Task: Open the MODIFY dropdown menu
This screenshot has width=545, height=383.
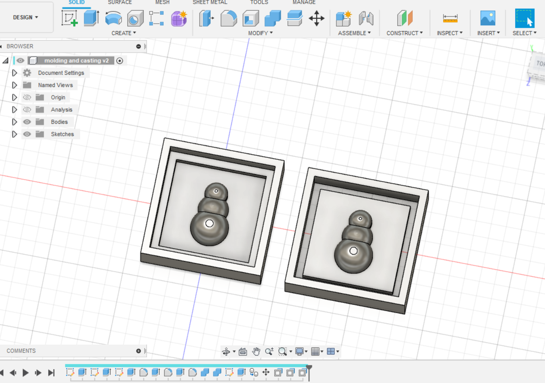Action: coord(260,33)
